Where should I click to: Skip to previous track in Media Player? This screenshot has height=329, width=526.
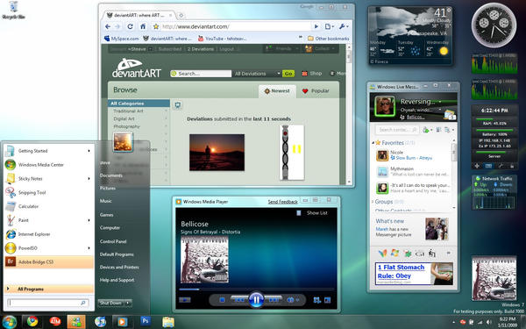239,300
